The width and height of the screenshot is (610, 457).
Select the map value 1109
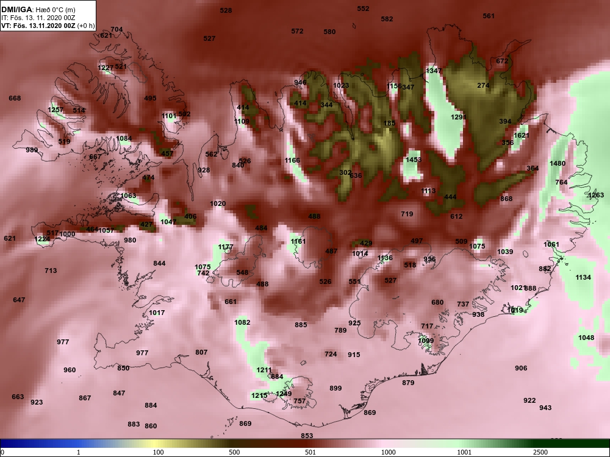coord(242,121)
